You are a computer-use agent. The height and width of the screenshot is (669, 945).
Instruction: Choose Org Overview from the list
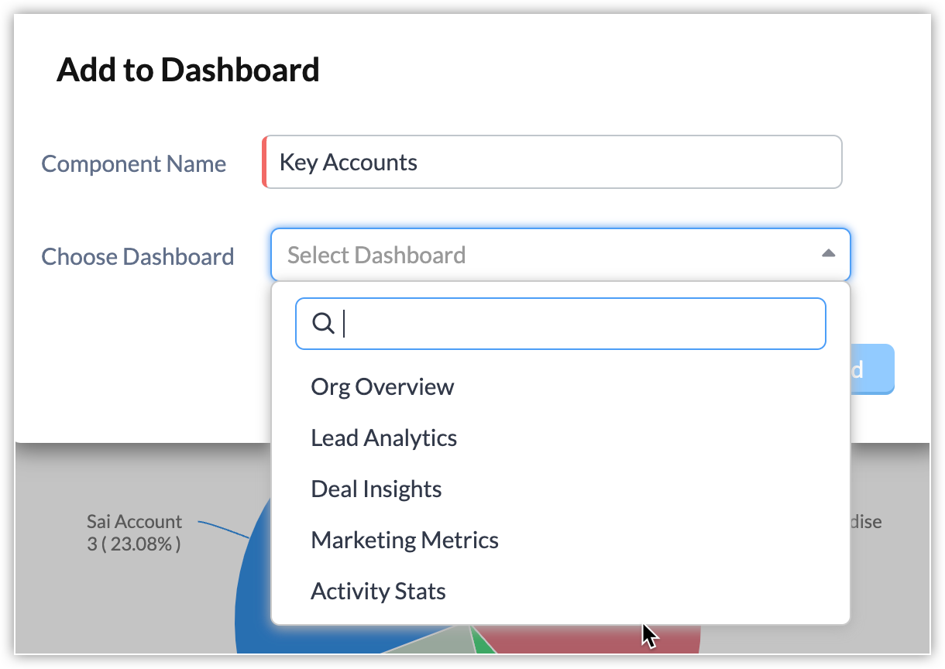[383, 387]
